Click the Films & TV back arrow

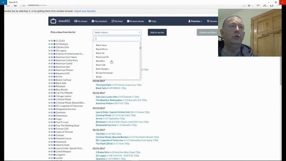pos(3,2)
